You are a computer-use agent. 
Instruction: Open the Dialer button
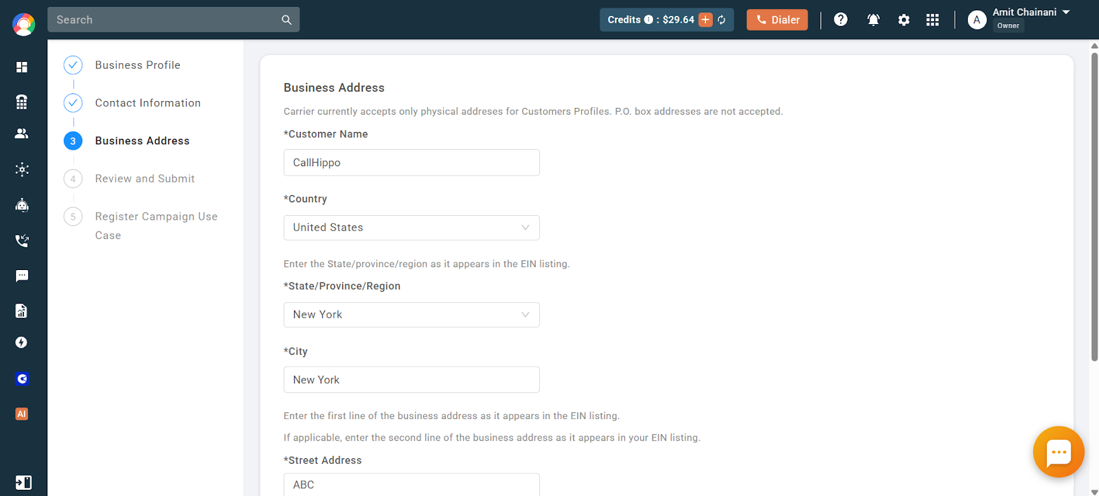pos(778,20)
